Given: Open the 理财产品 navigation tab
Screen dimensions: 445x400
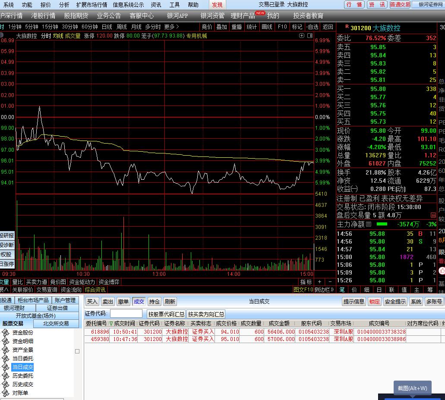Looking at the screenshot, I should tap(243, 16).
